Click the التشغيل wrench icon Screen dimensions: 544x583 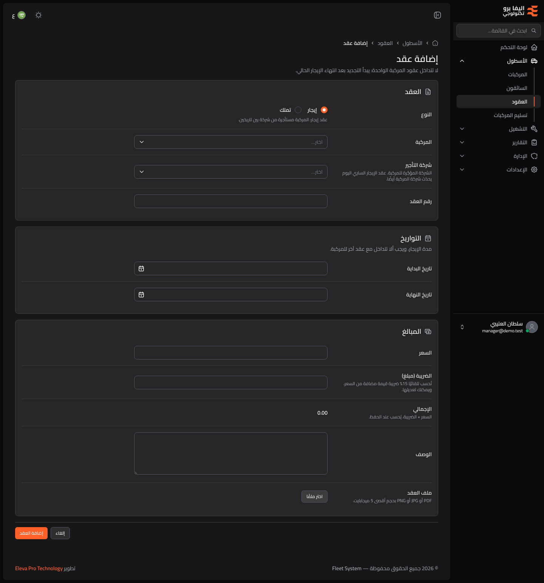coord(534,129)
